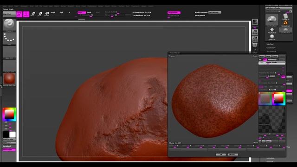Image resolution: width=297 pixels, height=167 pixels.
Task: Open the Document menu
Action: pyautogui.click(x=24, y=6)
